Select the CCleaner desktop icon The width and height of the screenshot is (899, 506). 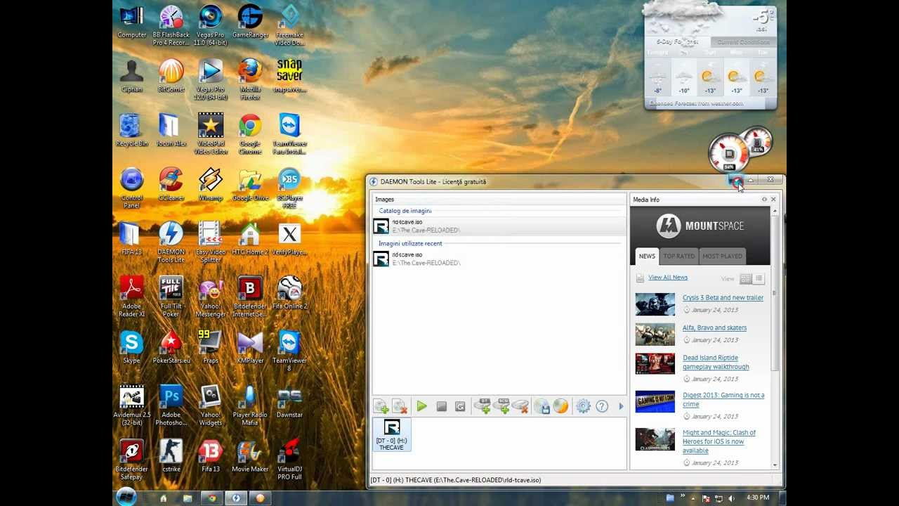171,184
